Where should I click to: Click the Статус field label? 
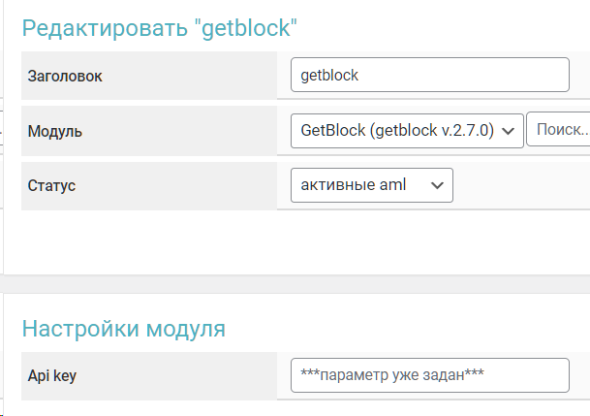(x=52, y=186)
